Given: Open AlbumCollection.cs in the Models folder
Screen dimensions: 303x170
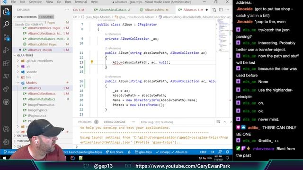Looking at the screenshot, I should click(42, 93).
